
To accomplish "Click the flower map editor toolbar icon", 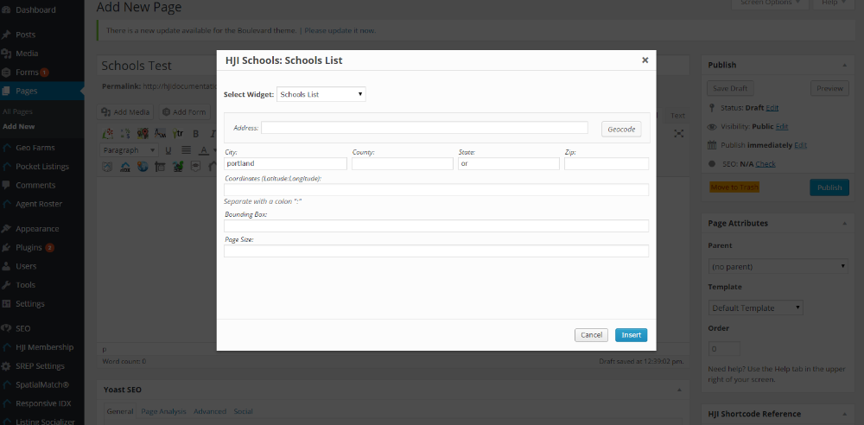I will (109, 133).
